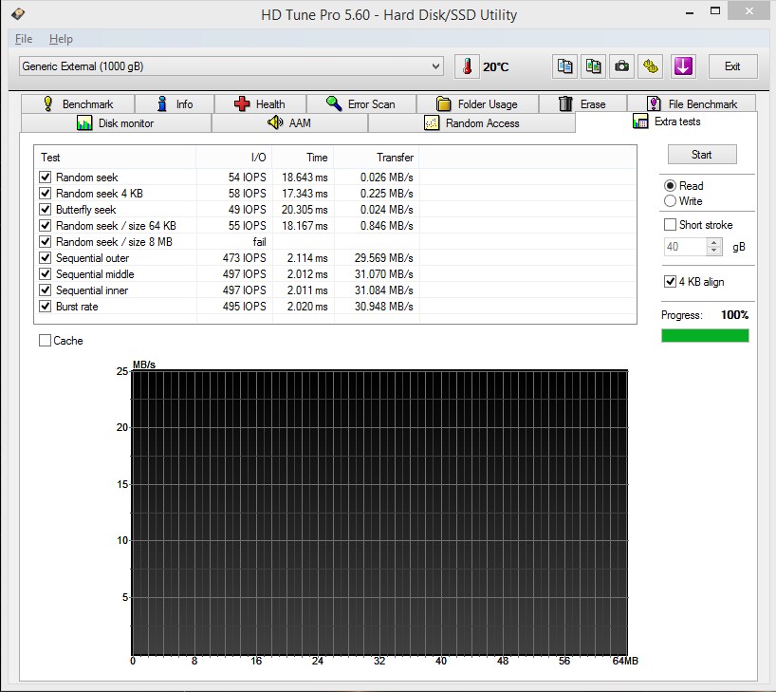Open the Folder Usage tab

pos(477,104)
